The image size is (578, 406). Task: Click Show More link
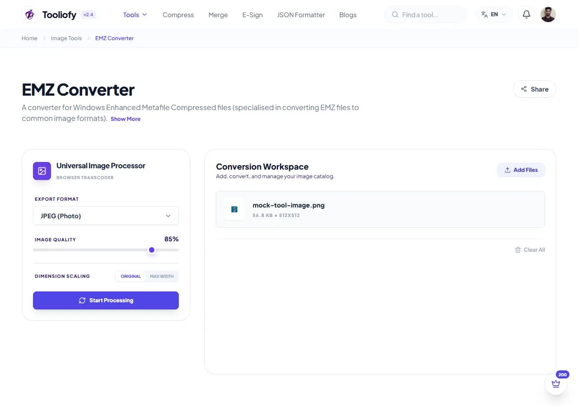[x=126, y=119]
